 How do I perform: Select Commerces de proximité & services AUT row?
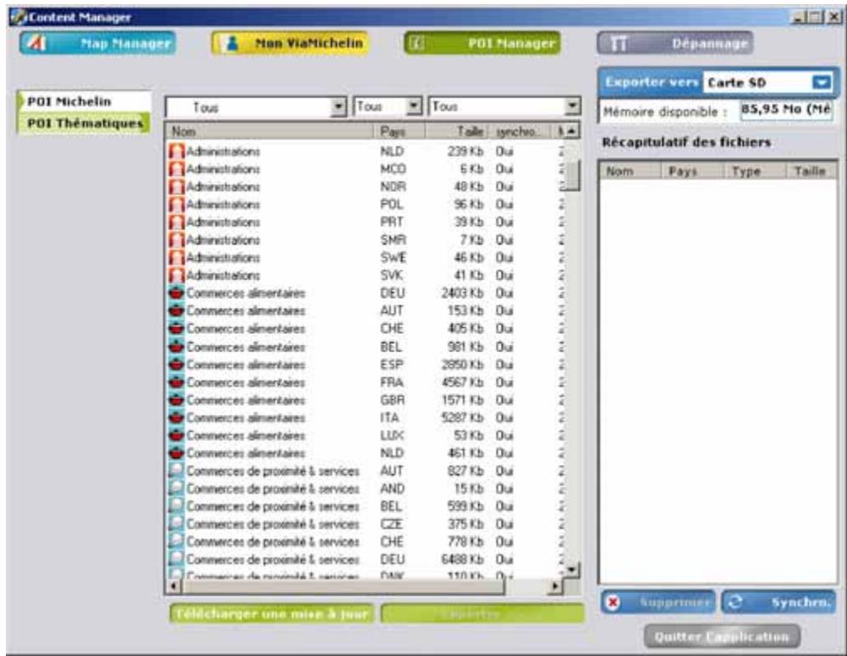(365, 471)
